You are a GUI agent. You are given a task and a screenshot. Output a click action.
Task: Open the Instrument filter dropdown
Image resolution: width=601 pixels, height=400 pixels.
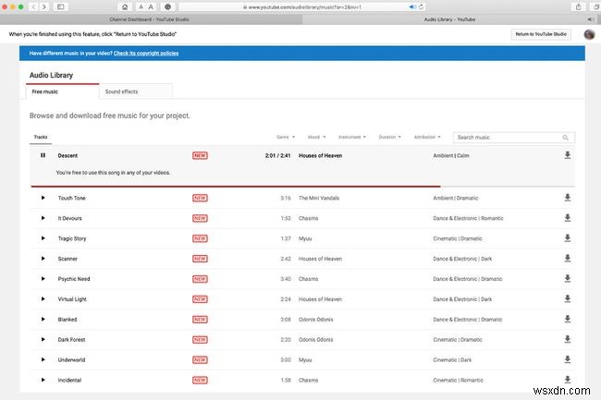click(x=352, y=137)
